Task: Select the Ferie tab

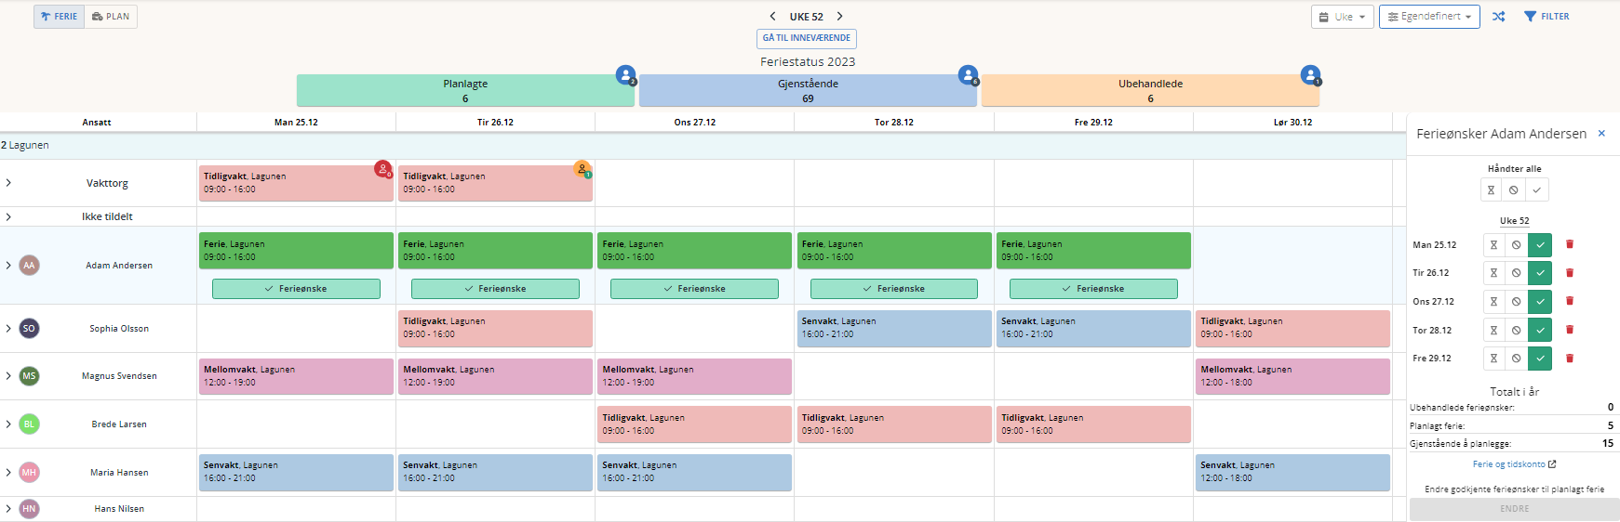Action: click(60, 17)
